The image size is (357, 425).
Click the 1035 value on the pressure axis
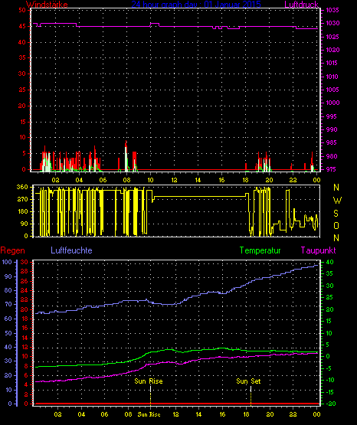tap(332, 10)
